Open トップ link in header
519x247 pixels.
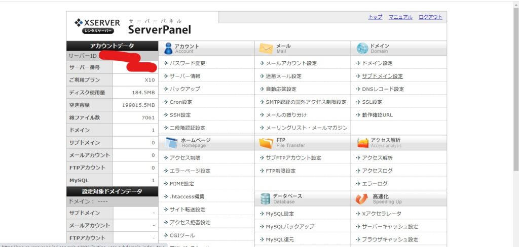click(376, 17)
